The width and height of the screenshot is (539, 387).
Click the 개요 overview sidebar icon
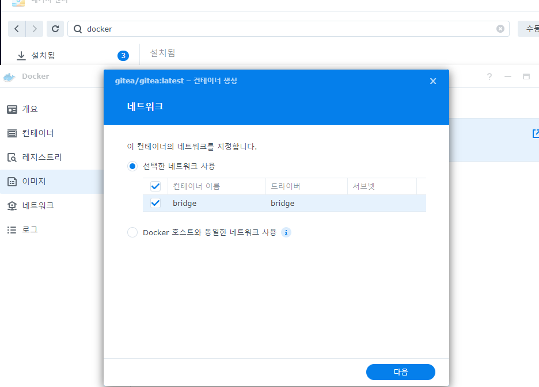pyautogui.click(x=12, y=109)
